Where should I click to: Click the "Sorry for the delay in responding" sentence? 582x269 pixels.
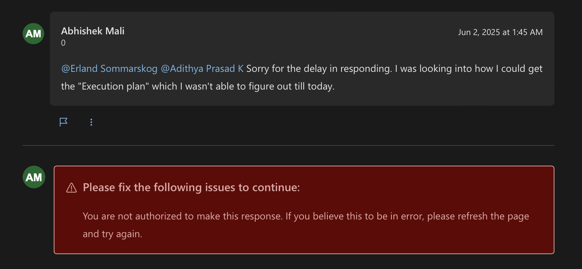point(319,69)
